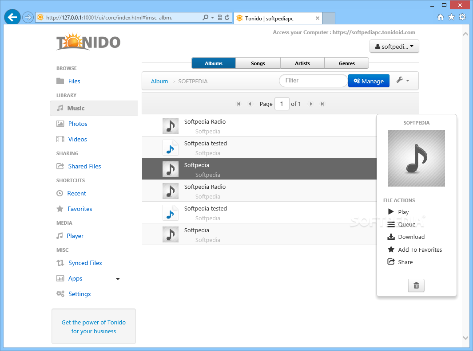Open the softpedi... user dropdown

[394, 47]
